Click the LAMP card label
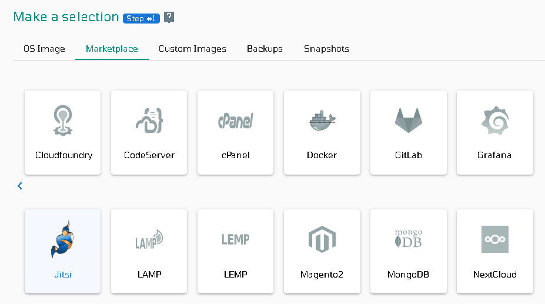Image resolution: width=545 pixels, height=304 pixels. click(149, 275)
